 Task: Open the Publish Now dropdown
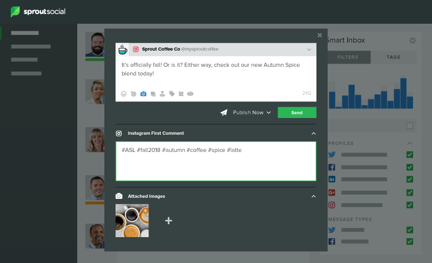[252, 113]
